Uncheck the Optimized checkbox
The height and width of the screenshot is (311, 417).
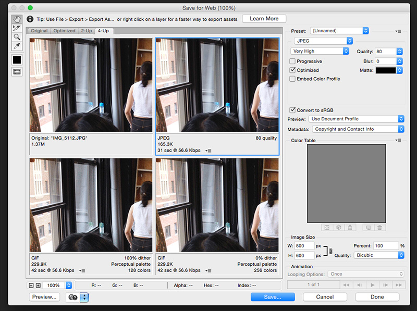(x=293, y=70)
